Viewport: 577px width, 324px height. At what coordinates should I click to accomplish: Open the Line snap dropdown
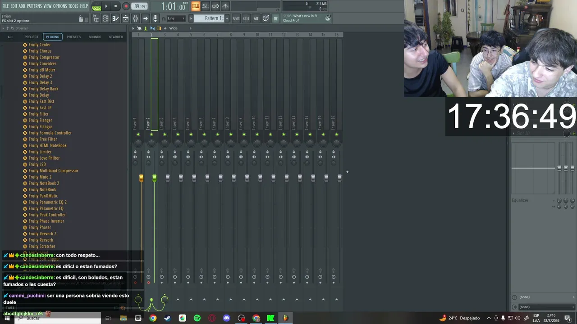click(176, 18)
